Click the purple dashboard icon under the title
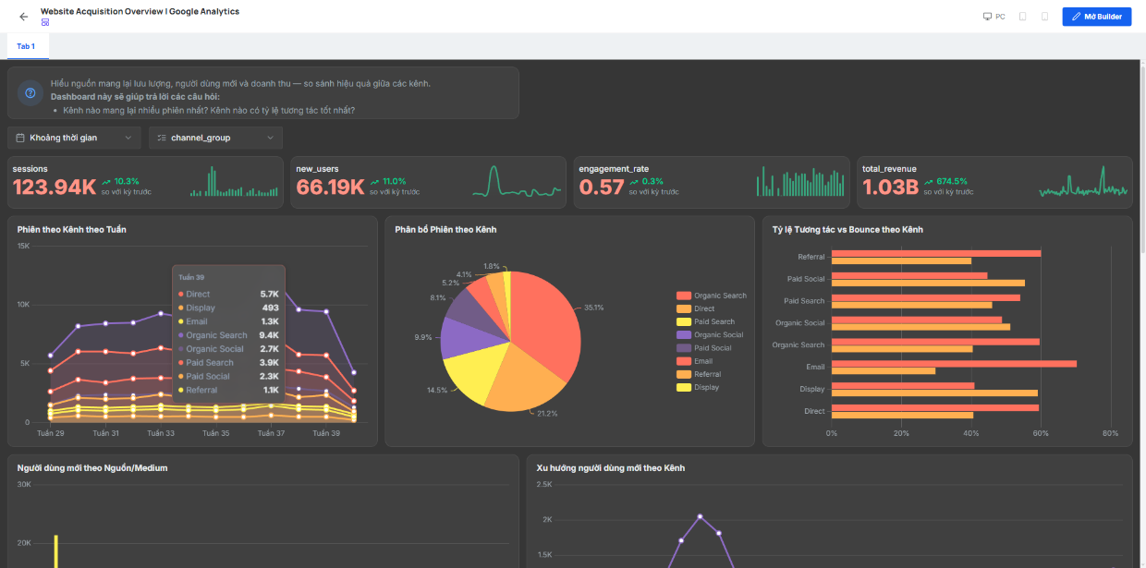Screen dimensions: 1146x568 tap(45, 22)
